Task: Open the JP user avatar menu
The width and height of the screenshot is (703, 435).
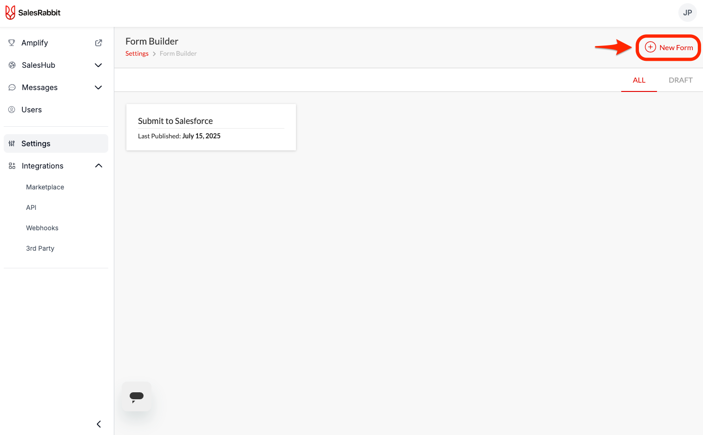Action: pos(687,13)
